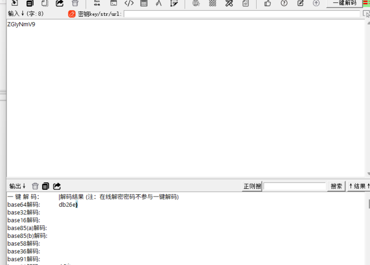Click the output panel vertical scrollbar
This screenshot has height=265, width=370.
[368, 228]
